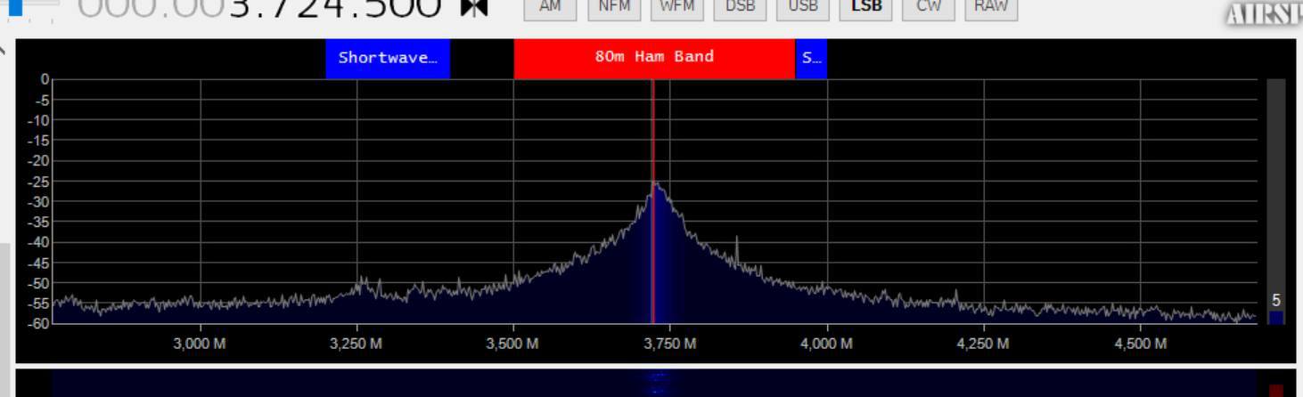Image resolution: width=1303 pixels, height=397 pixels.
Task: Click the 80m Ham Band label
Action: (654, 58)
